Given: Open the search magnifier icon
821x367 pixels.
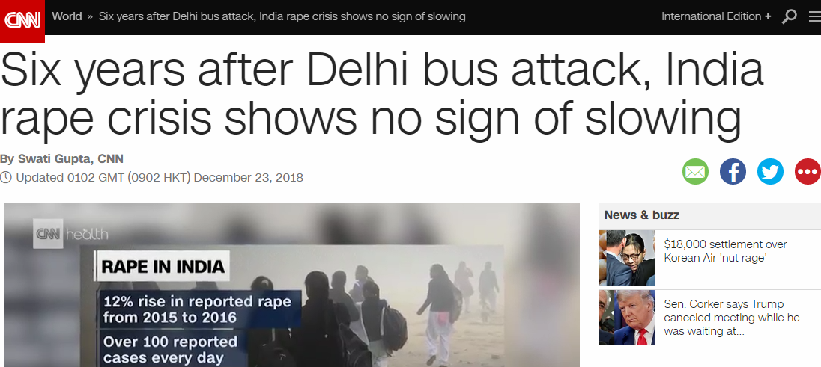Looking at the screenshot, I should [x=789, y=16].
